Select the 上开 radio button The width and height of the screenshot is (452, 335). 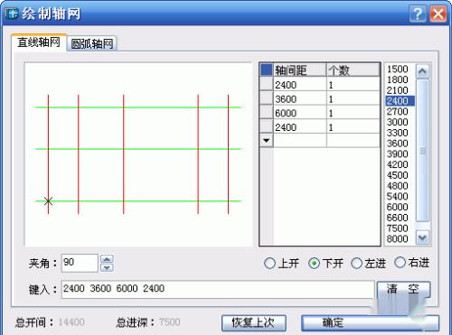tap(269, 264)
